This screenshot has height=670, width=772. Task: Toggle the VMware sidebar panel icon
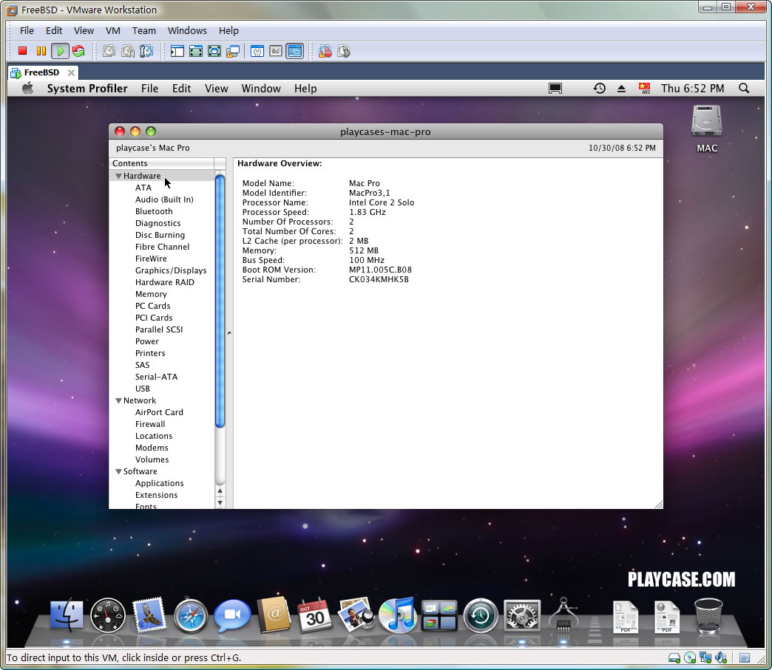(177, 51)
